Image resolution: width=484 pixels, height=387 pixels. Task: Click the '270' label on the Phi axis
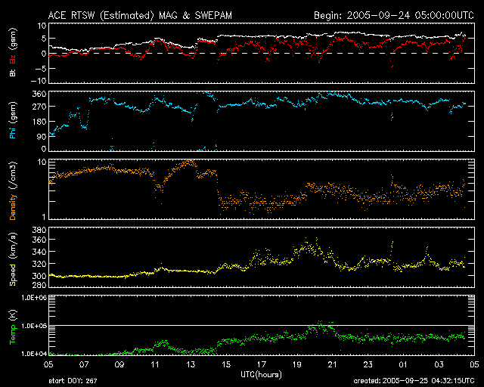point(39,107)
